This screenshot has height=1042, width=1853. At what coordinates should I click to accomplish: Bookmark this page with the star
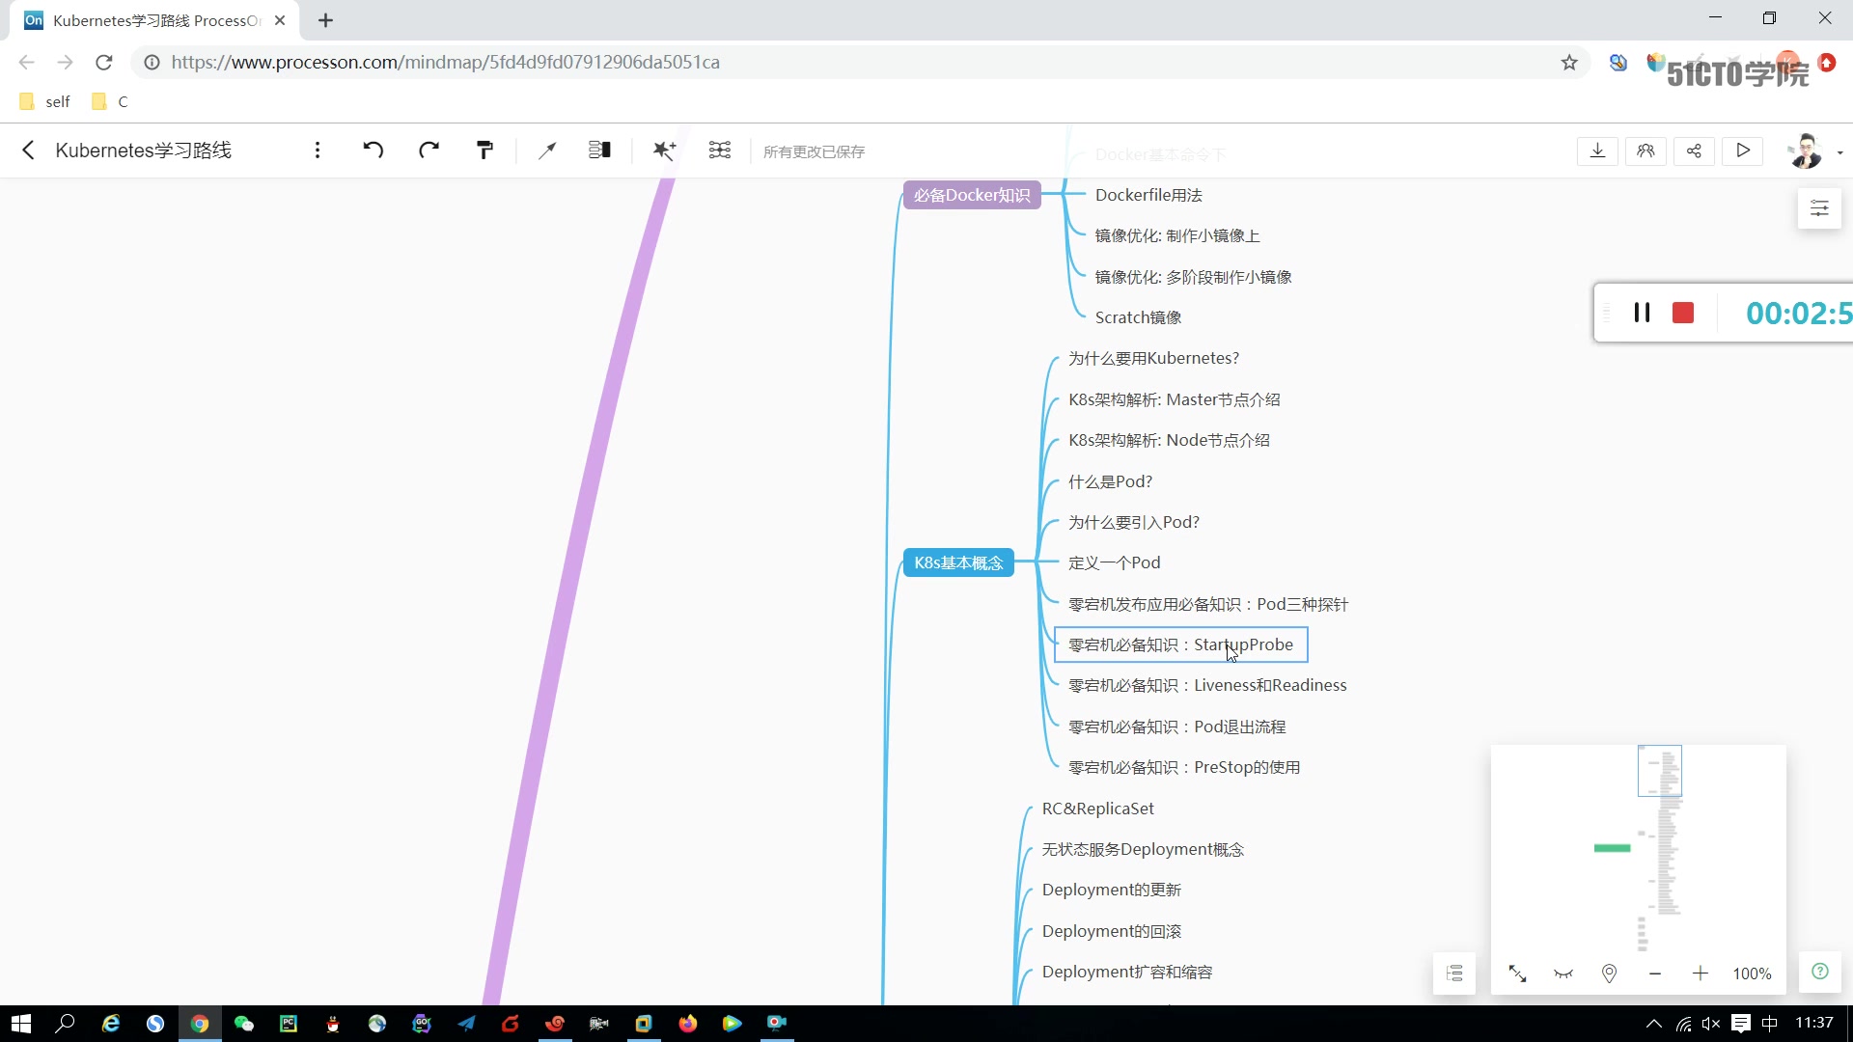pos(1569,63)
